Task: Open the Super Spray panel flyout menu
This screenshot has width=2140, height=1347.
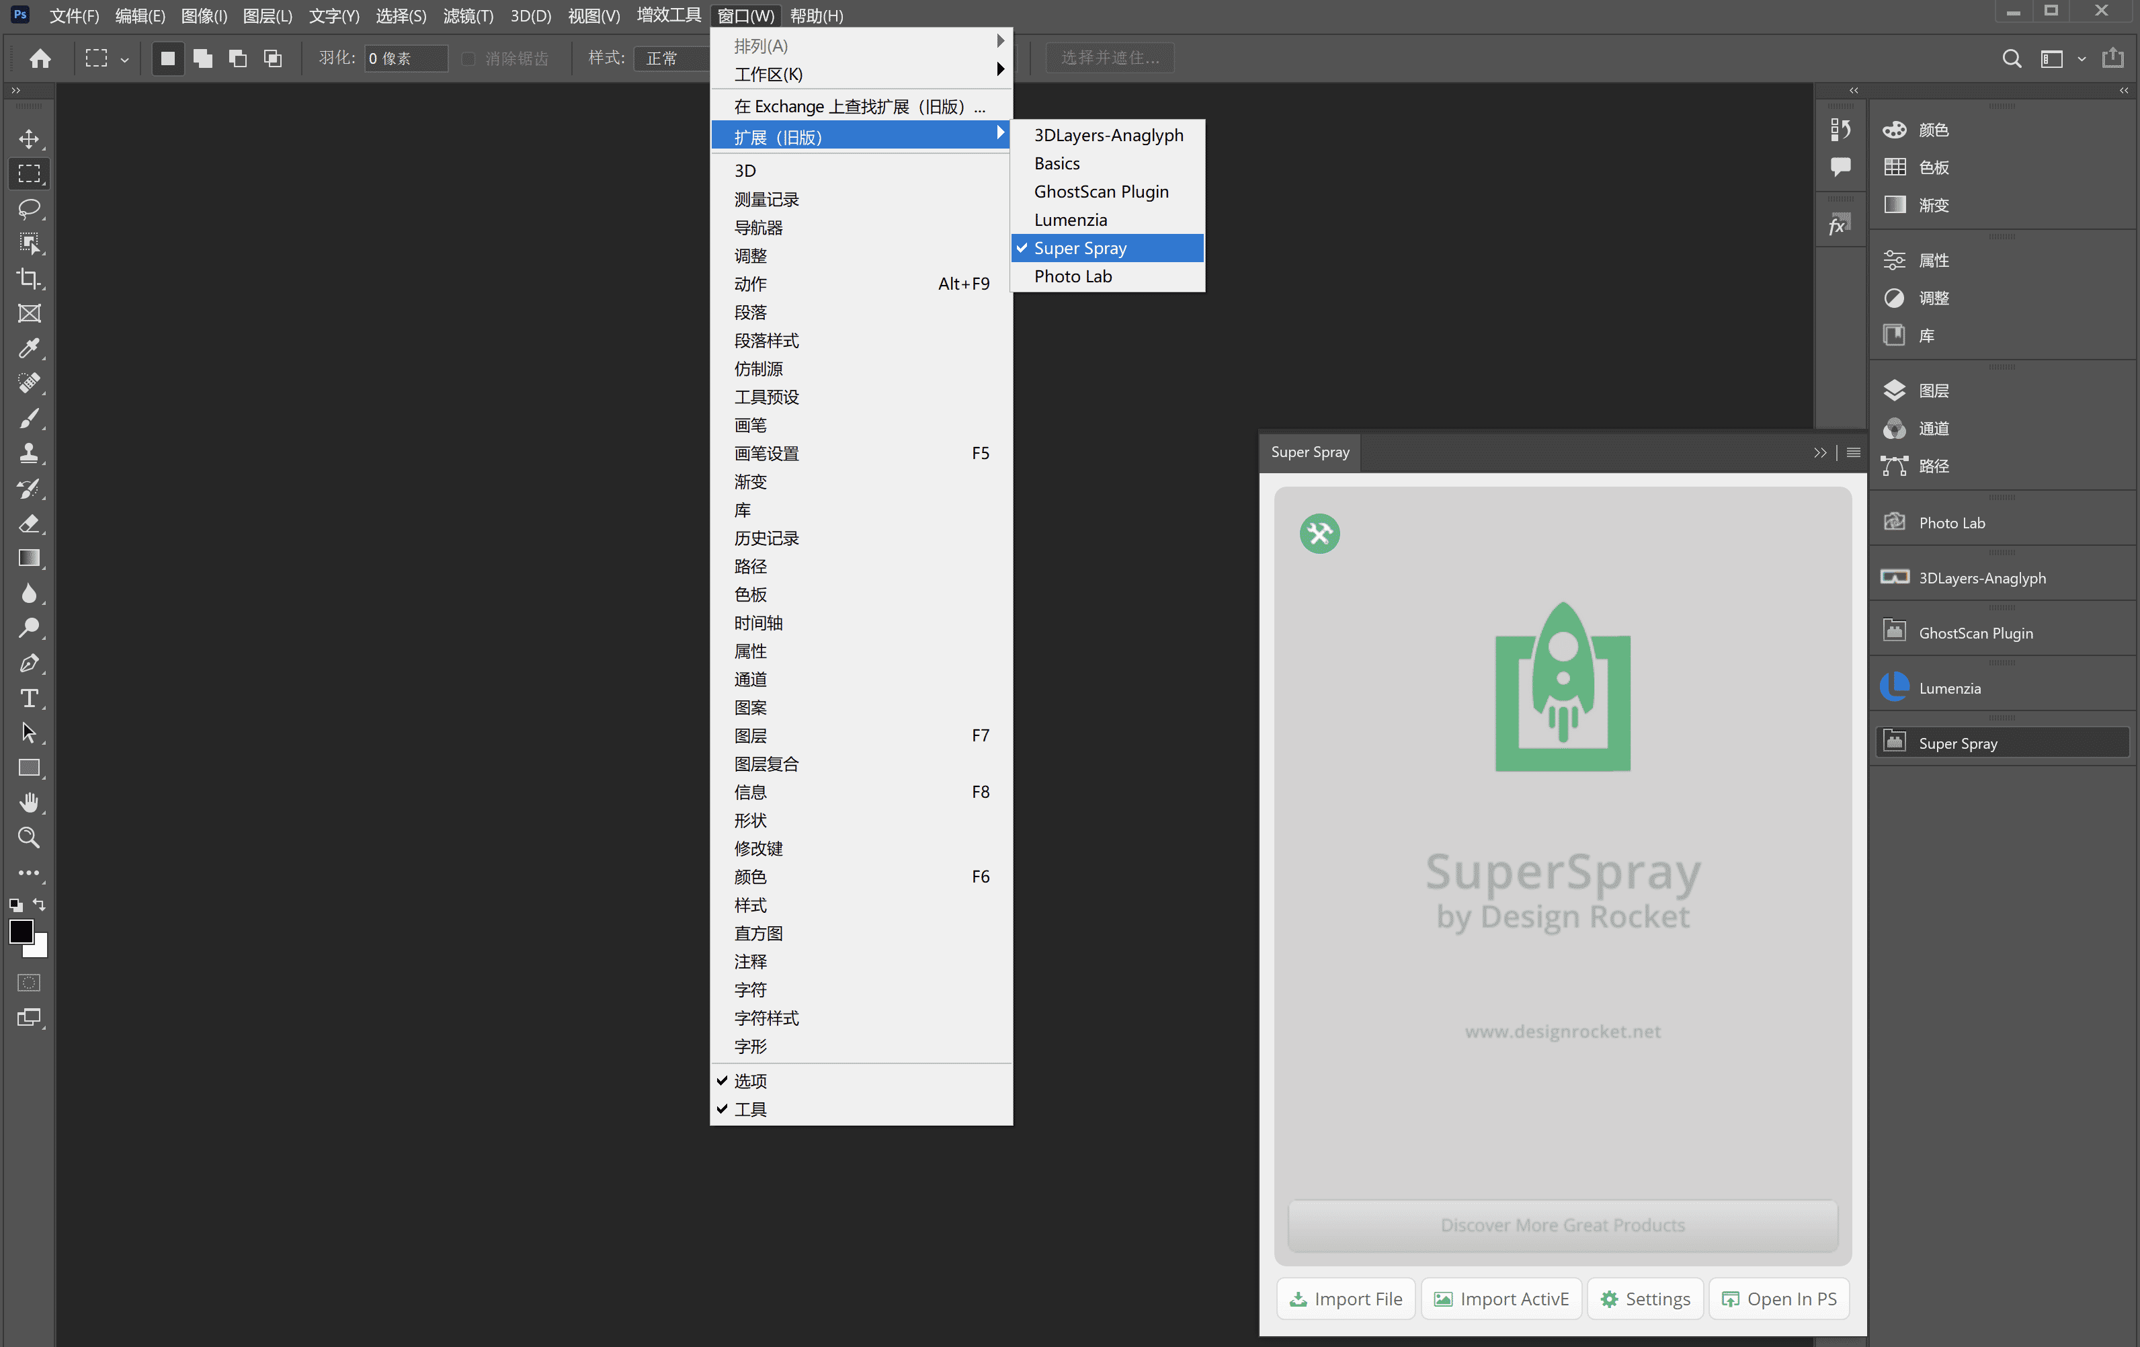Action: point(1853,452)
